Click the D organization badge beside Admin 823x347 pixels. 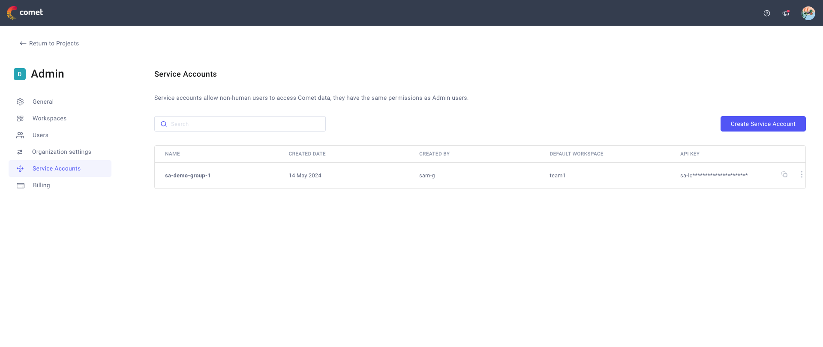point(20,74)
